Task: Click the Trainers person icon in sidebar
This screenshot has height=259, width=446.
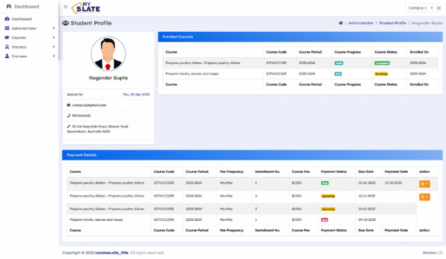Action: pyautogui.click(x=7, y=47)
